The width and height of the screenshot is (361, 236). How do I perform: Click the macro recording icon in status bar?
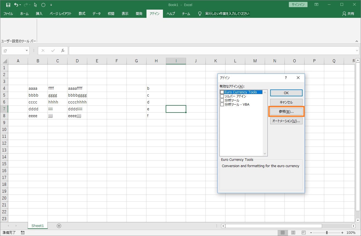pyautogui.click(x=22, y=233)
